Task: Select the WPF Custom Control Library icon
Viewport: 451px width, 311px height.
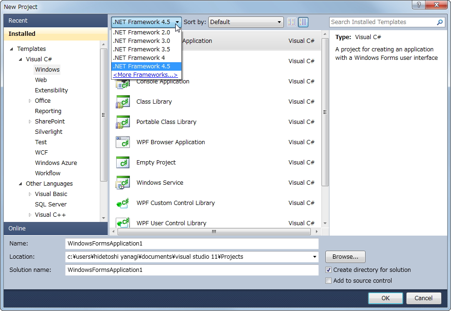Action: coord(123,203)
